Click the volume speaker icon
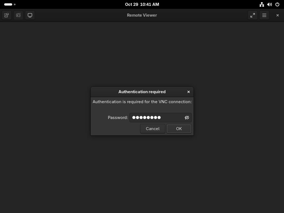Screen dimensions: 284x213 tap(269, 4)
